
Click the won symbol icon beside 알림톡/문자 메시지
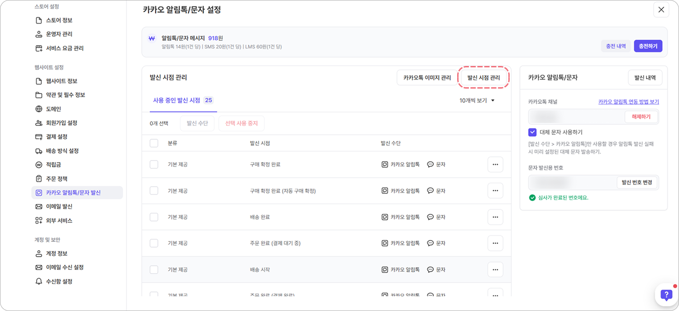[x=152, y=38]
